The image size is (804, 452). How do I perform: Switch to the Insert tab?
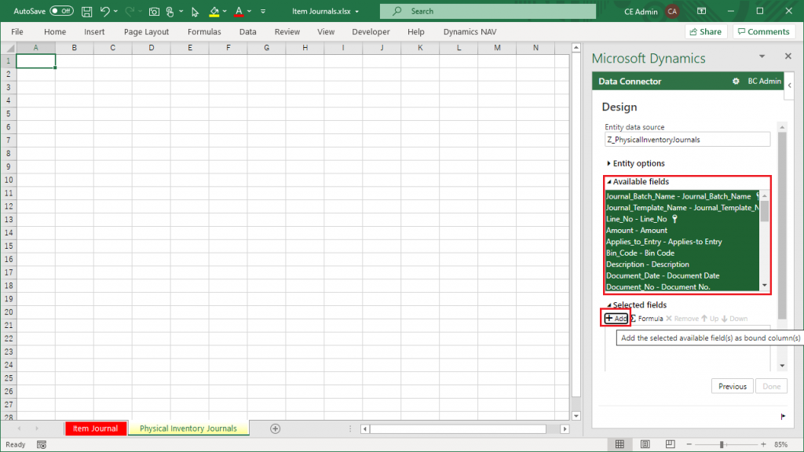94,31
